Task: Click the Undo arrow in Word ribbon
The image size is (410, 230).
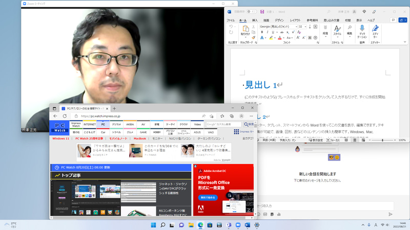Action: [231, 27]
